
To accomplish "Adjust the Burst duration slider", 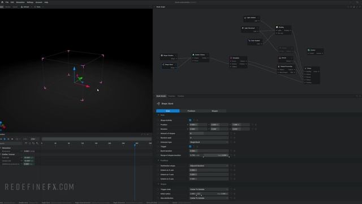I will (209, 151).
